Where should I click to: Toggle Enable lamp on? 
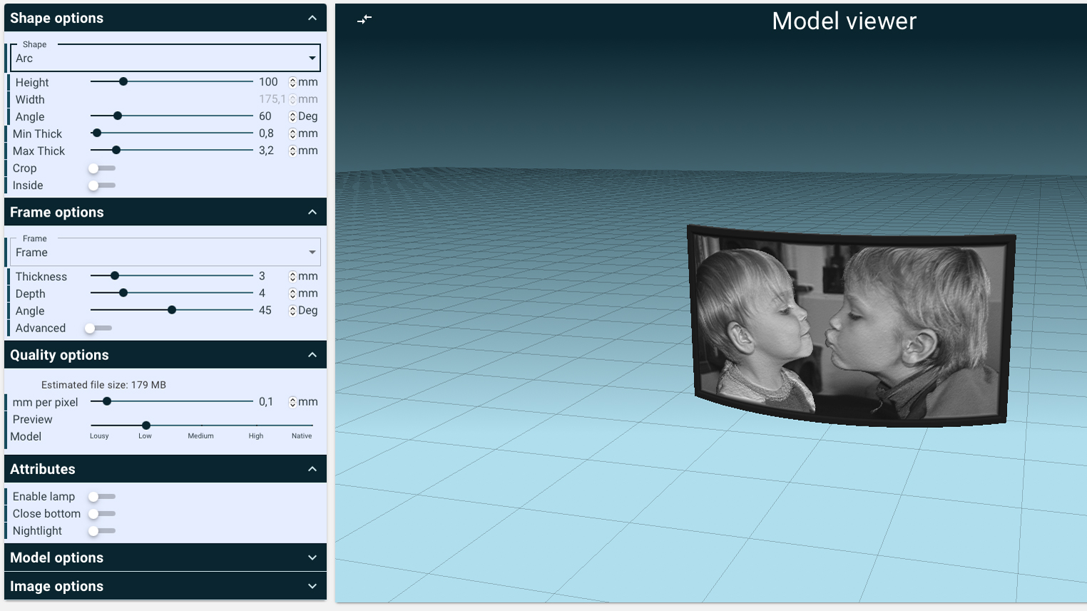[x=101, y=496]
